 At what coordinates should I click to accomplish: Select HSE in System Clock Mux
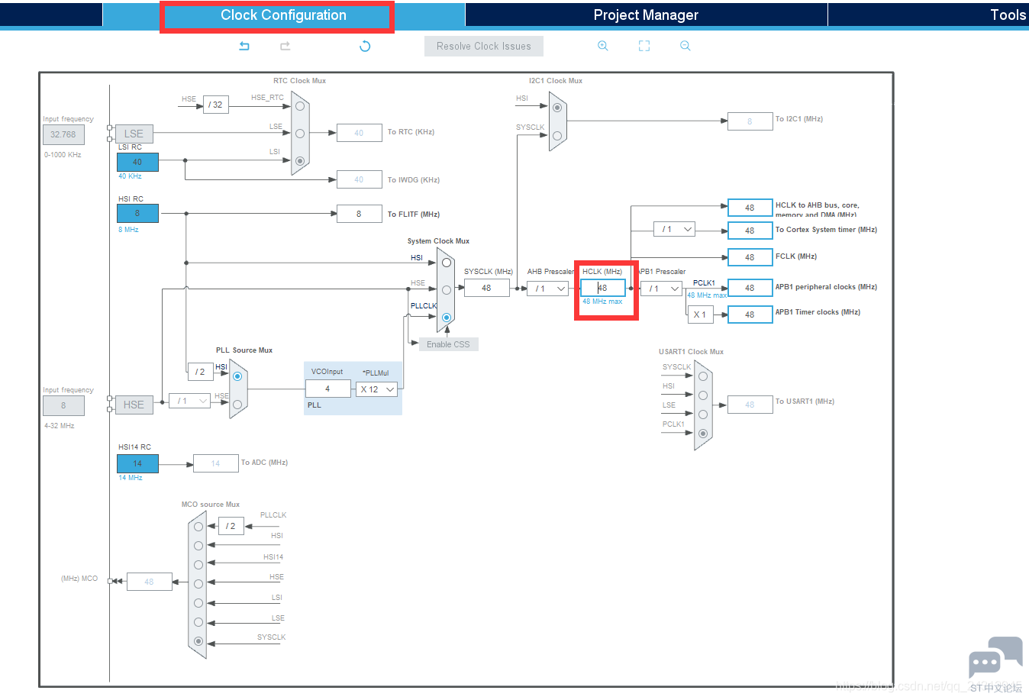[x=447, y=289]
